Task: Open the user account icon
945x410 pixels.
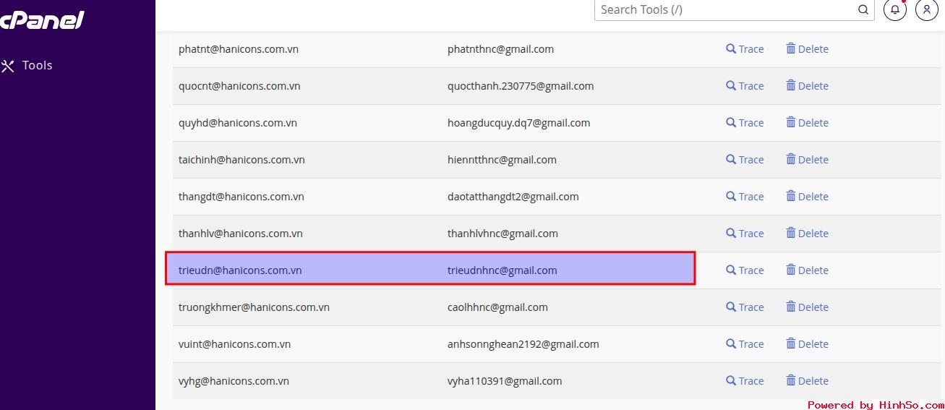Action: pos(927,9)
